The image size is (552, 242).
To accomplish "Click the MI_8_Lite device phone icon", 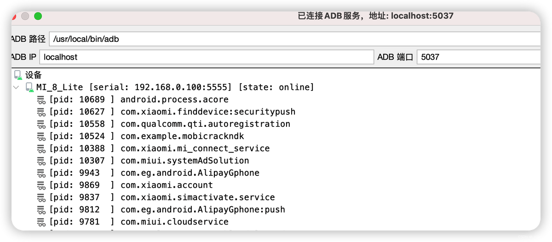I will 30,87.
